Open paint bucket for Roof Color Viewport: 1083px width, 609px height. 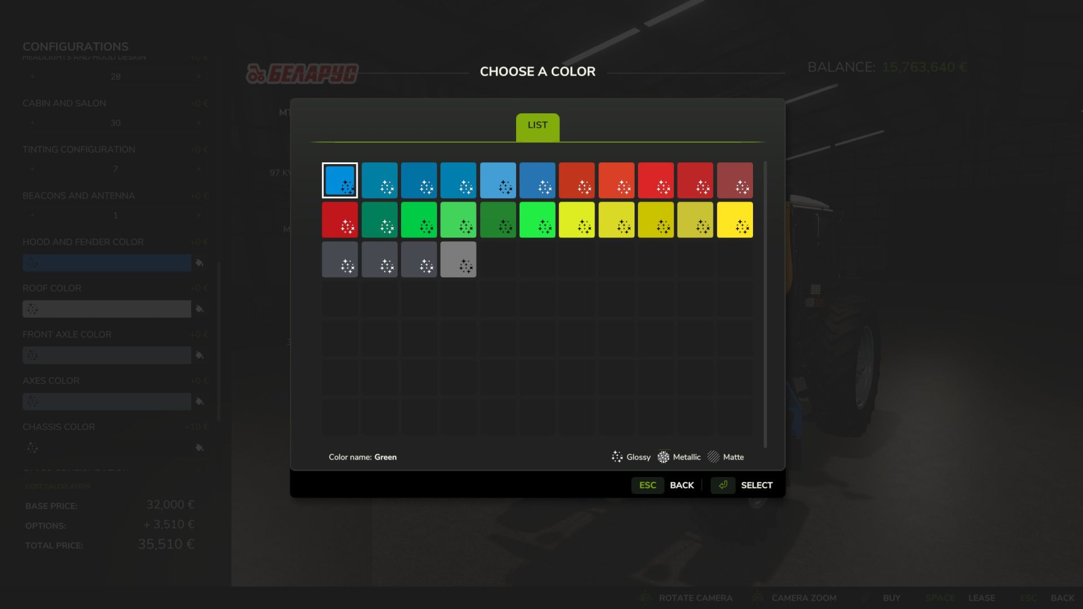click(x=199, y=309)
